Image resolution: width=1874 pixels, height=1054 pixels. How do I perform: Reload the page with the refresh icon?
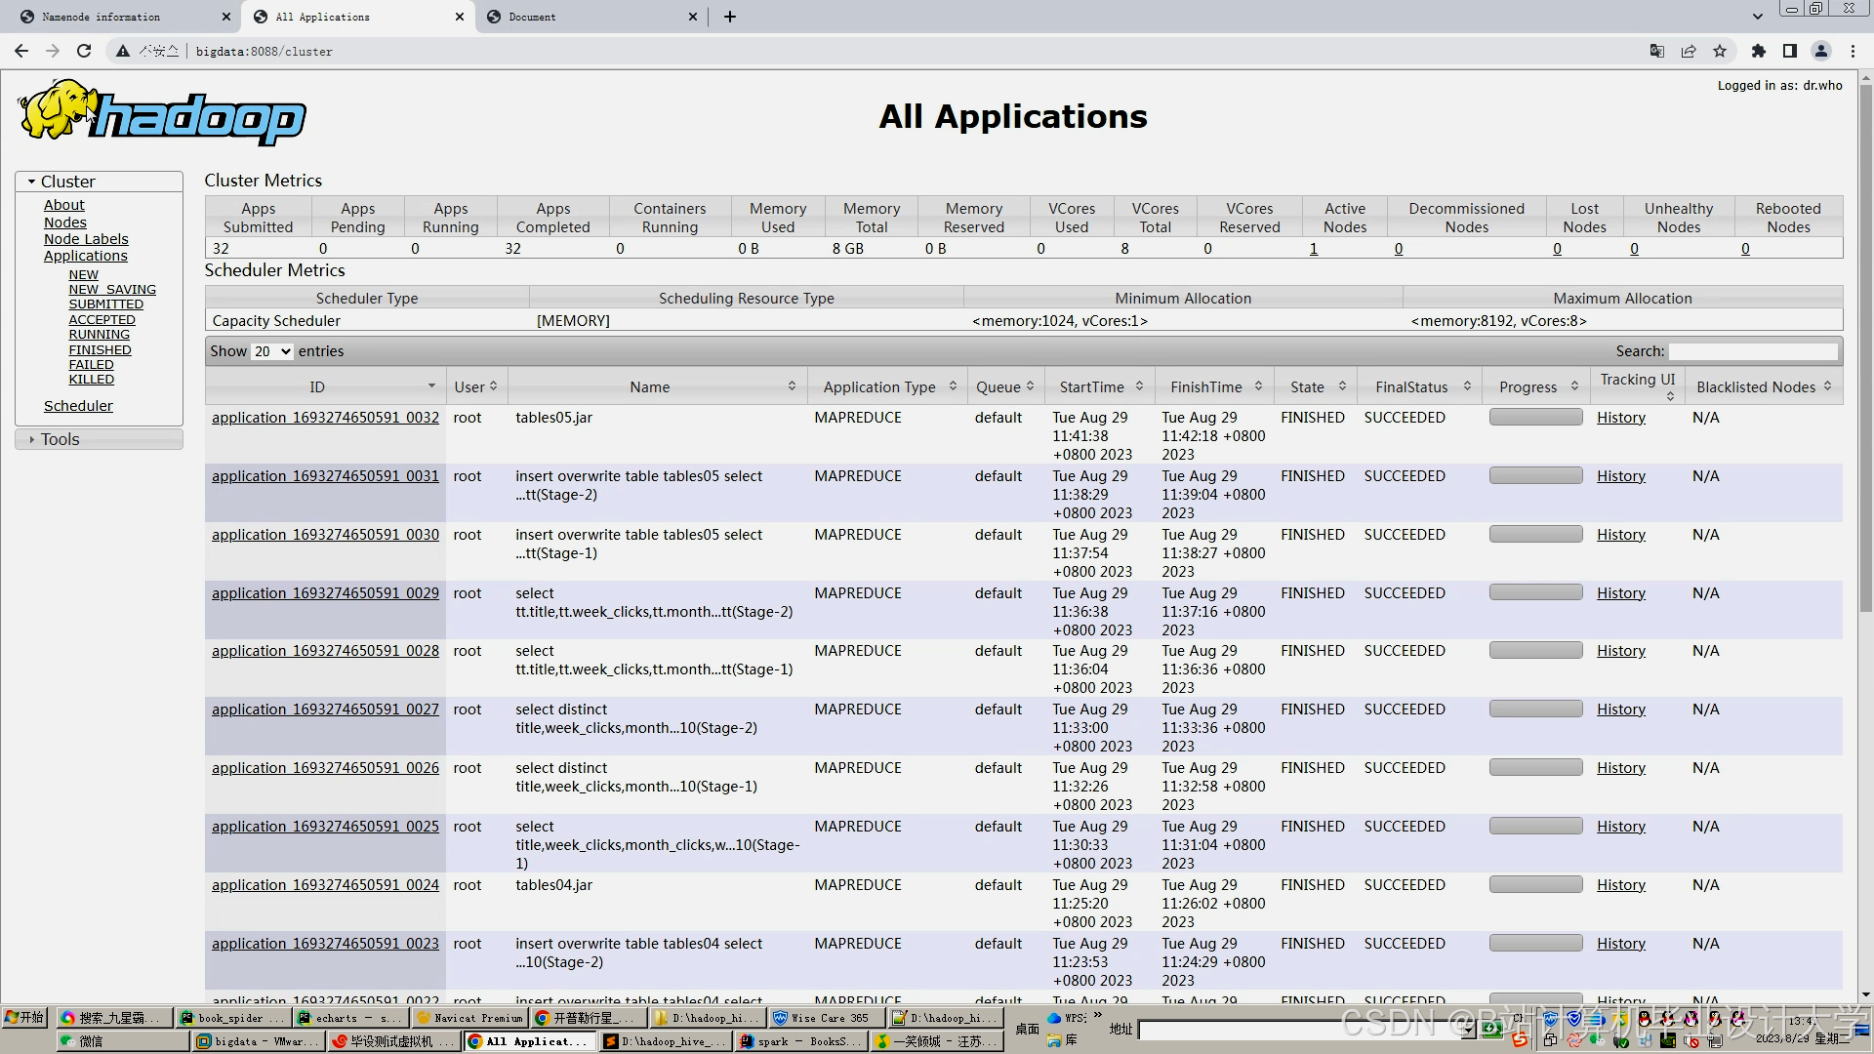[x=84, y=51]
